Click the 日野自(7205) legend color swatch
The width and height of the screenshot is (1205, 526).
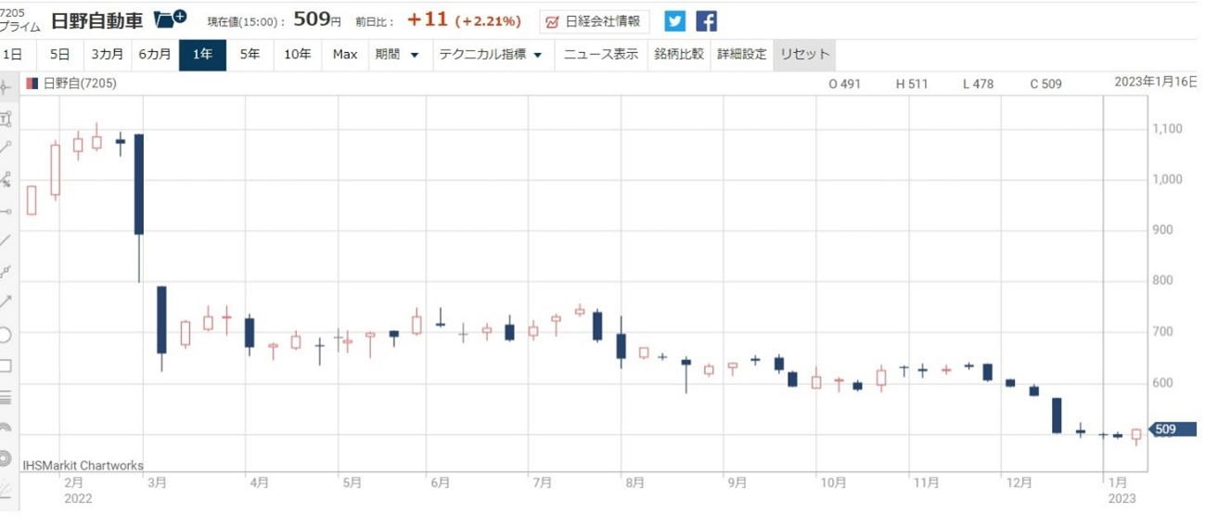32,83
